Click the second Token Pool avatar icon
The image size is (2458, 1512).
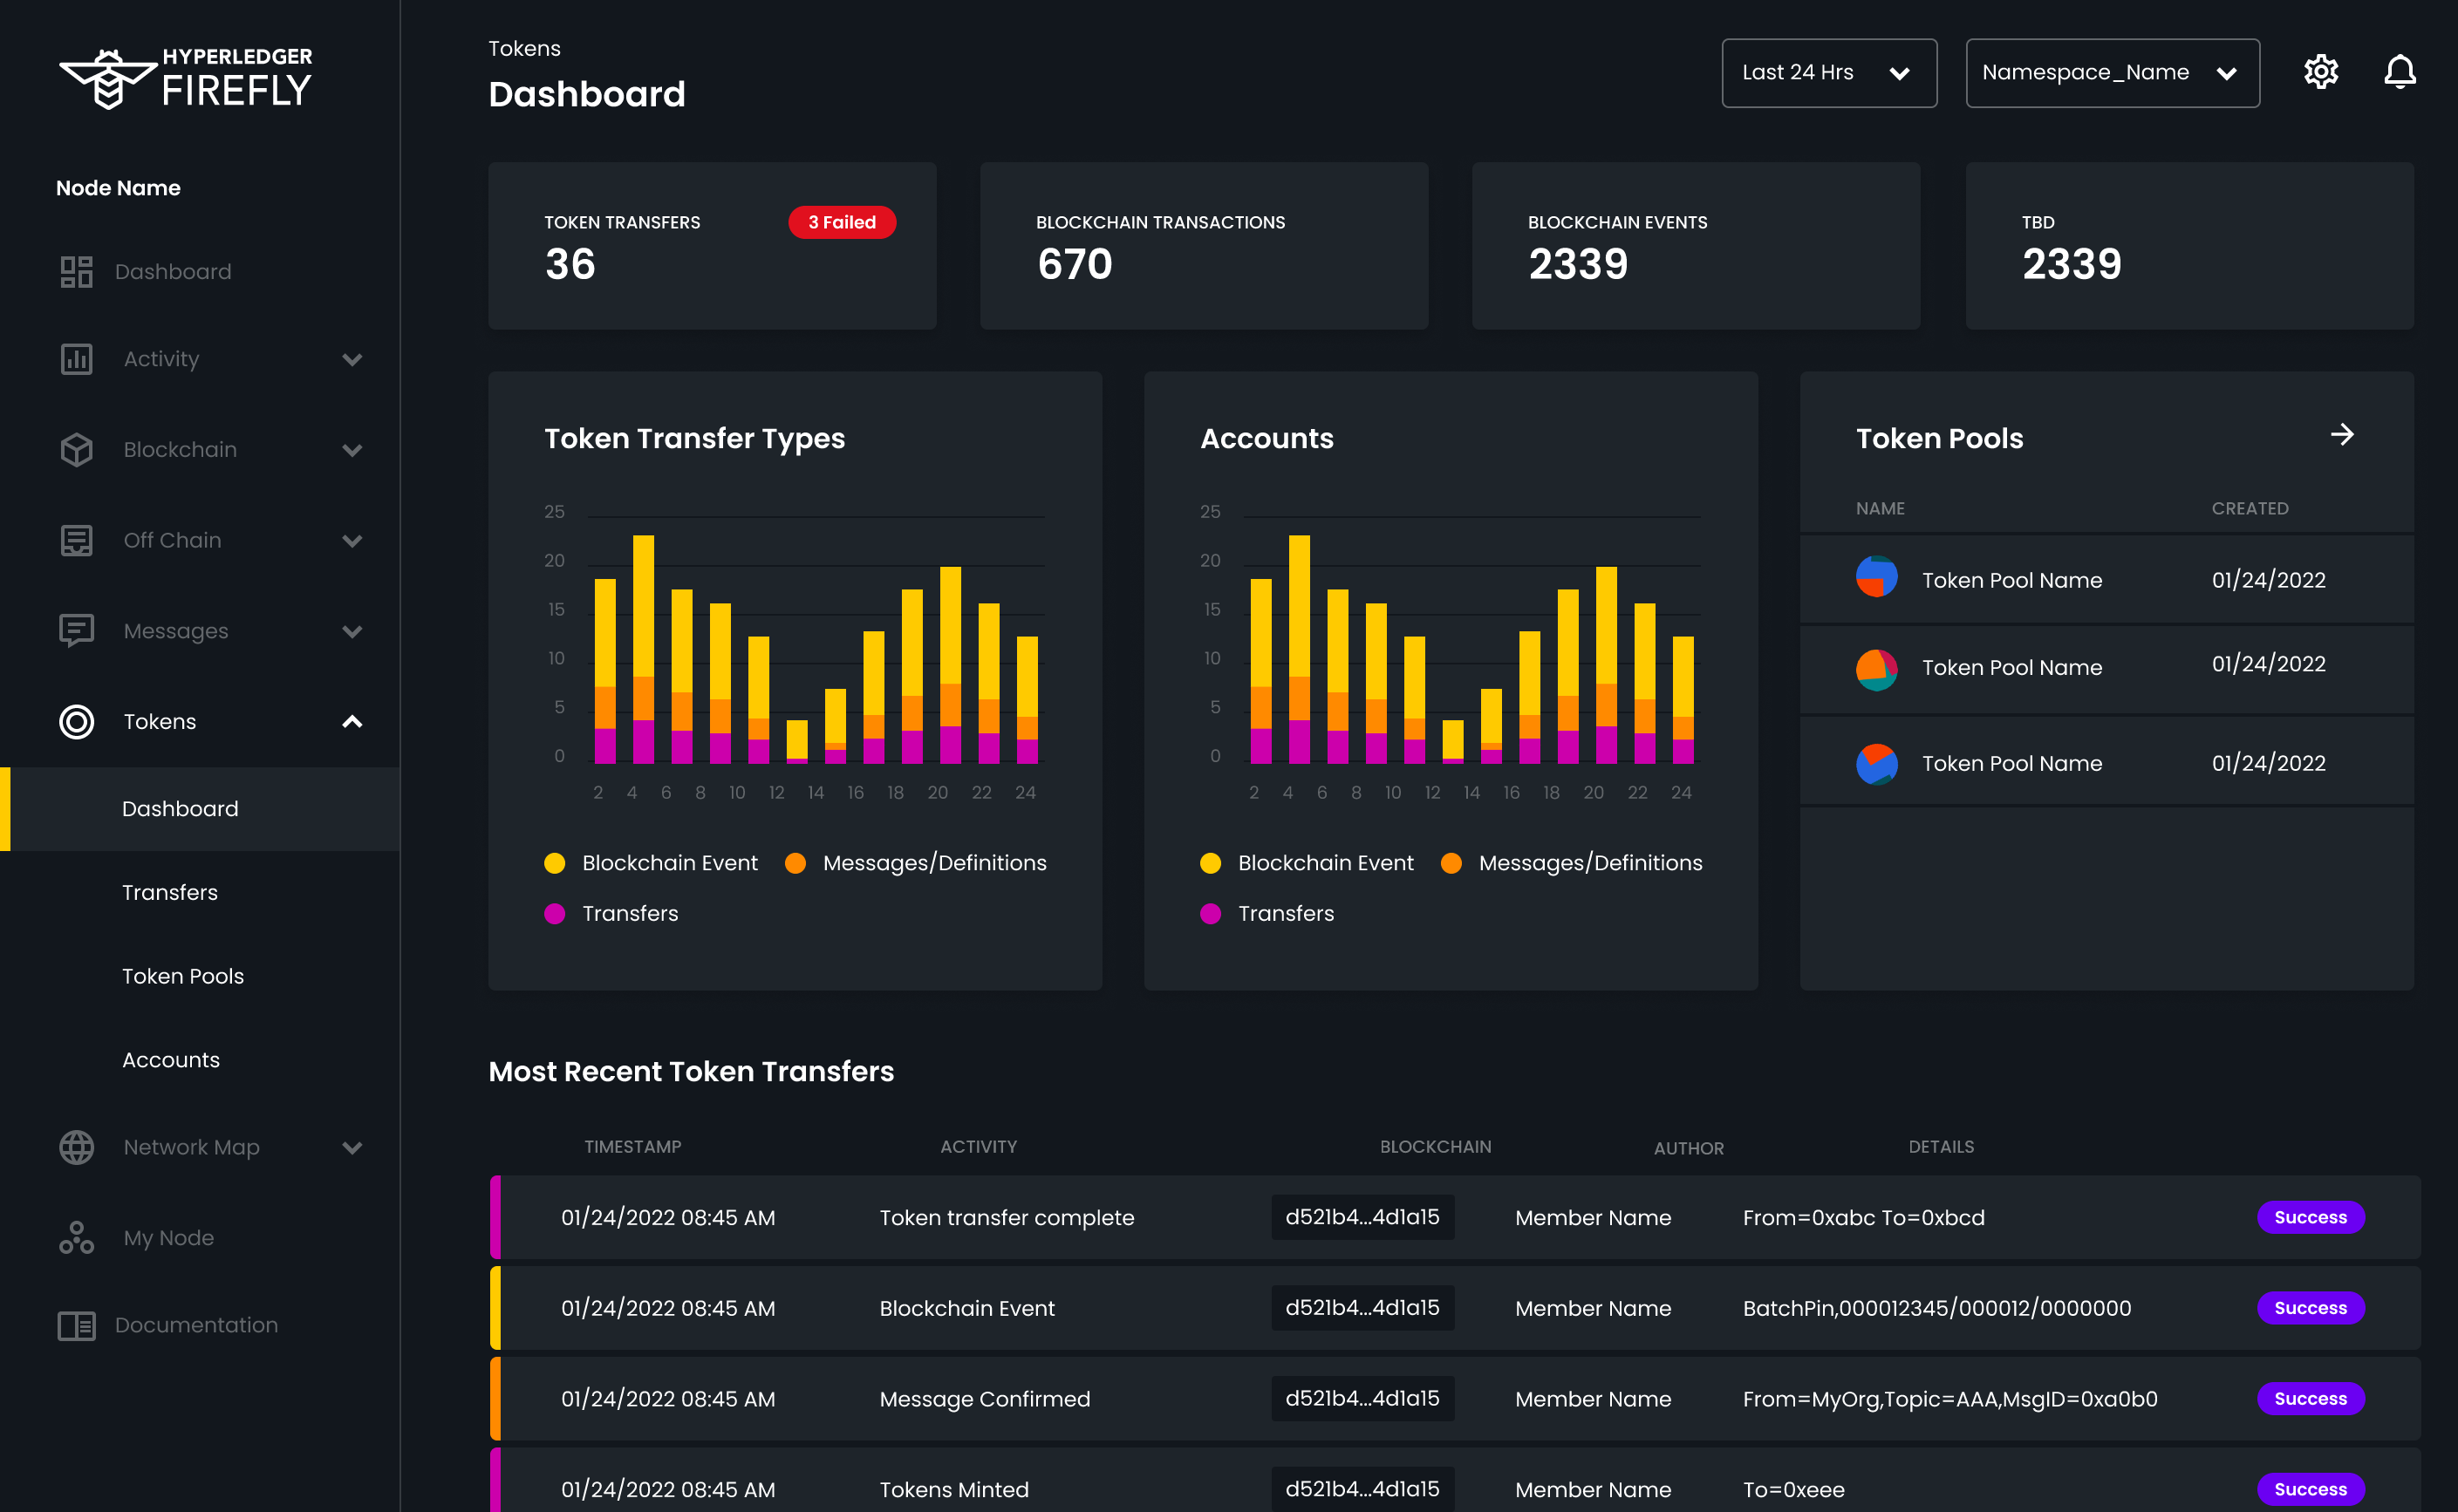click(x=1877, y=670)
